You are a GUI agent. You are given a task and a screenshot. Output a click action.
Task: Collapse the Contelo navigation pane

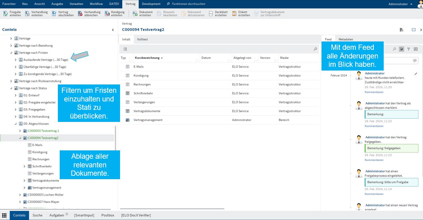pos(113,30)
